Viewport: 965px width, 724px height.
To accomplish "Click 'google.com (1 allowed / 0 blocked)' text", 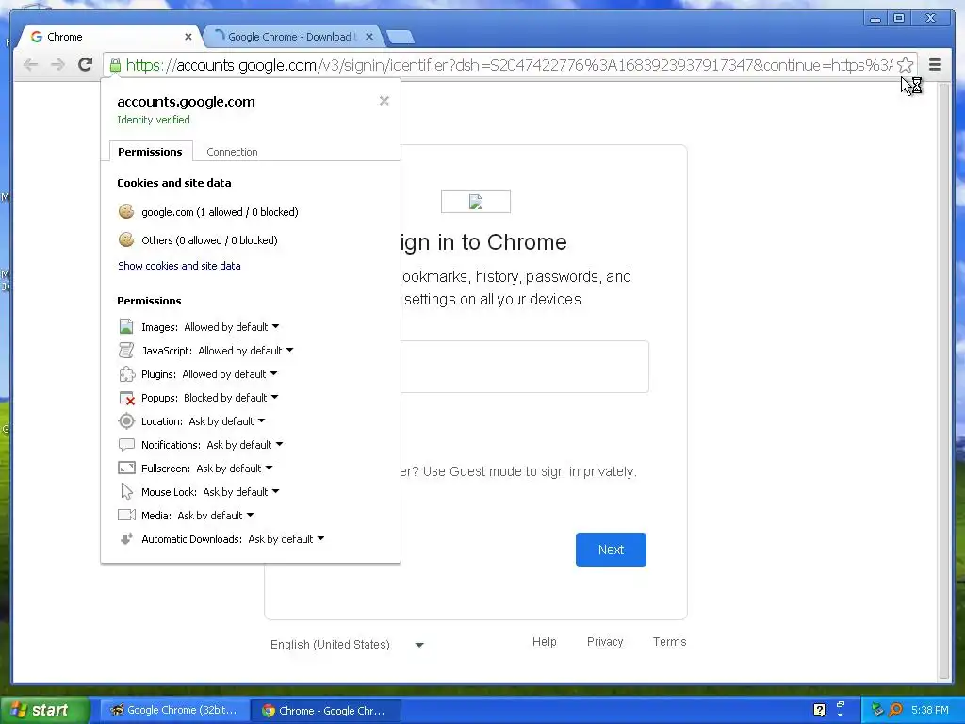I will (x=220, y=212).
